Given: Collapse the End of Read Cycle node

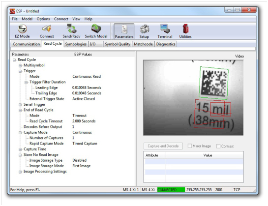Looking at the screenshot, I should point(20,111).
